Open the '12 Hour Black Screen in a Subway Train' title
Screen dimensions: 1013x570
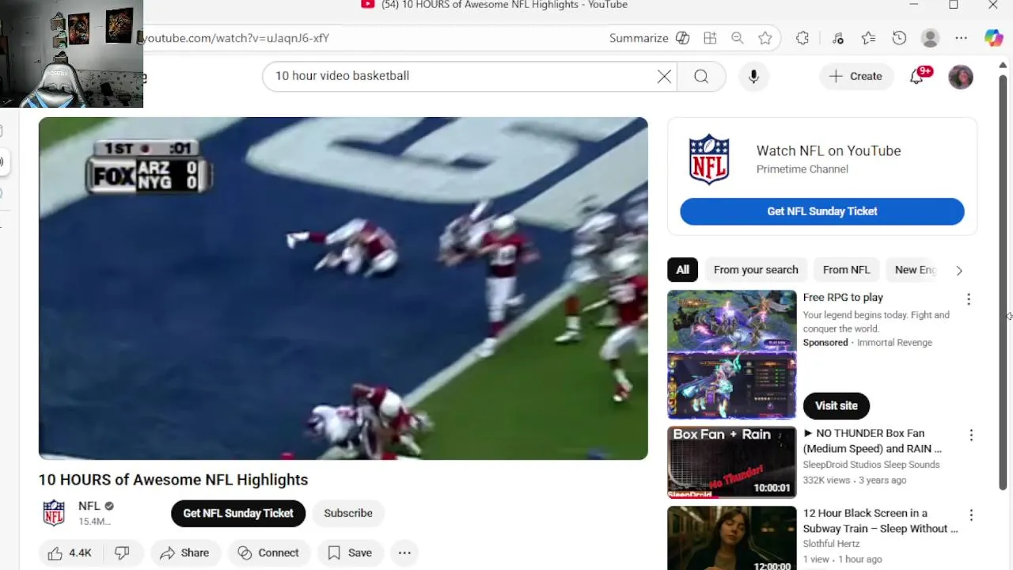880,521
